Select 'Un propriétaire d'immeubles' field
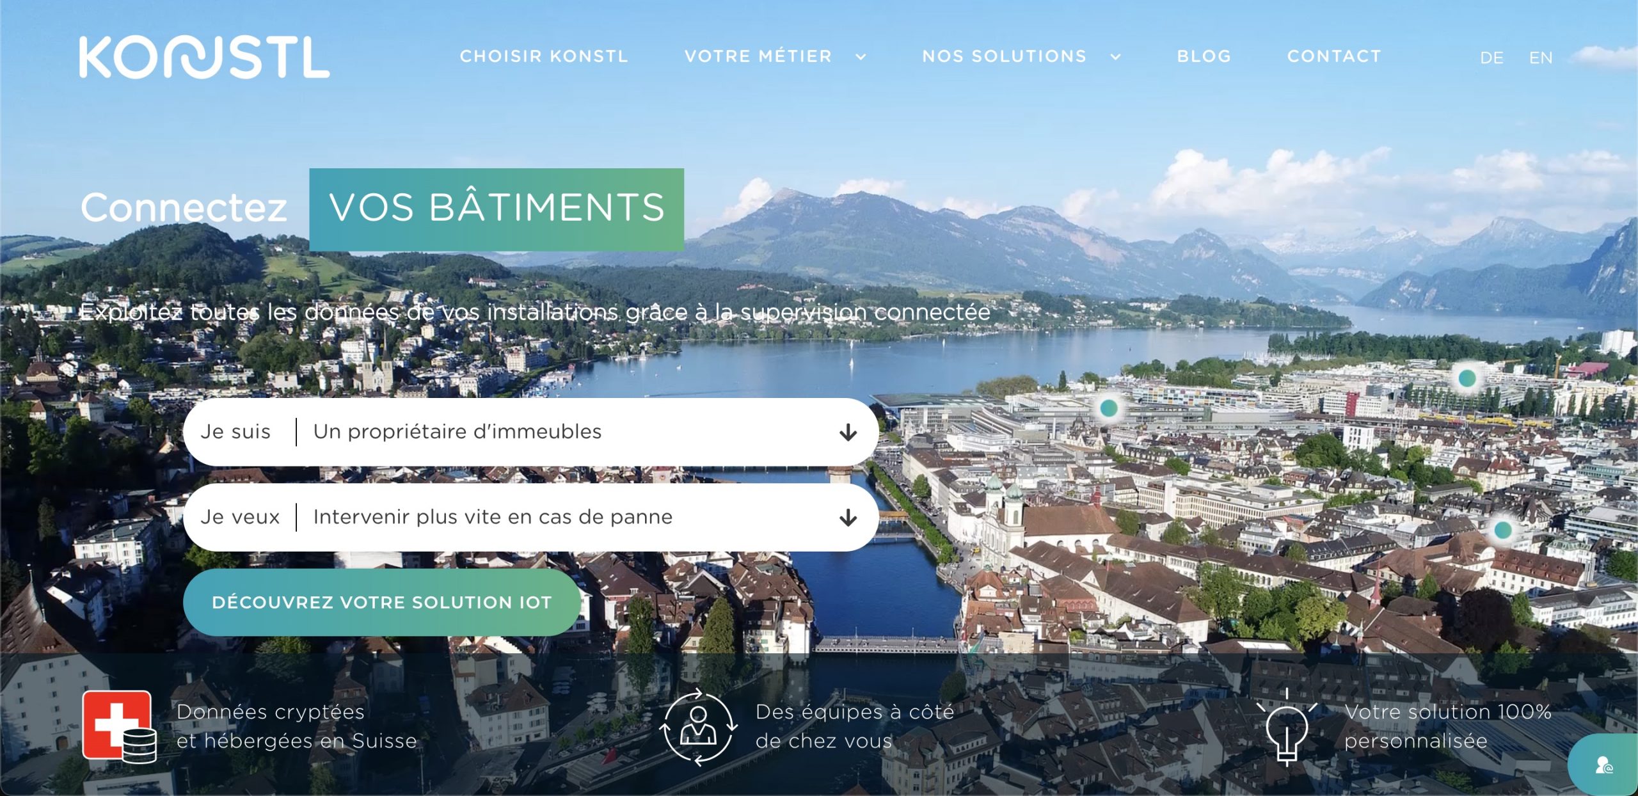Screen dimensions: 1638x796 [530, 432]
